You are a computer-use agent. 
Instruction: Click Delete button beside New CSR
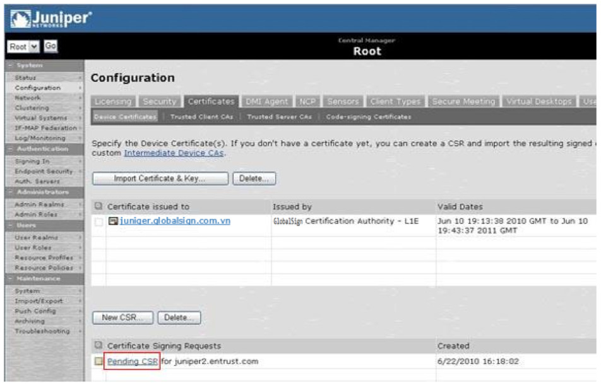coord(179,317)
